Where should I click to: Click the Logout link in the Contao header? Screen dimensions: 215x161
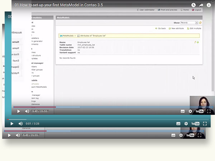click(196, 10)
